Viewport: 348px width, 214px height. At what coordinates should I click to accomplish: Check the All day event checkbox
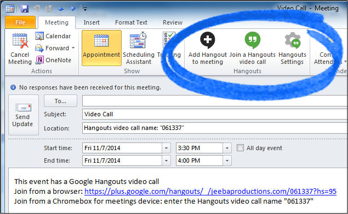pyautogui.click(x=240, y=148)
